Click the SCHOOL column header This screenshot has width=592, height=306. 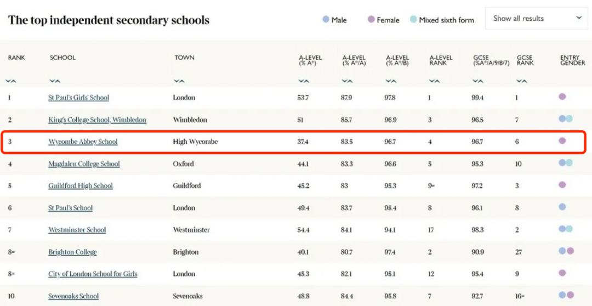pos(62,57)
